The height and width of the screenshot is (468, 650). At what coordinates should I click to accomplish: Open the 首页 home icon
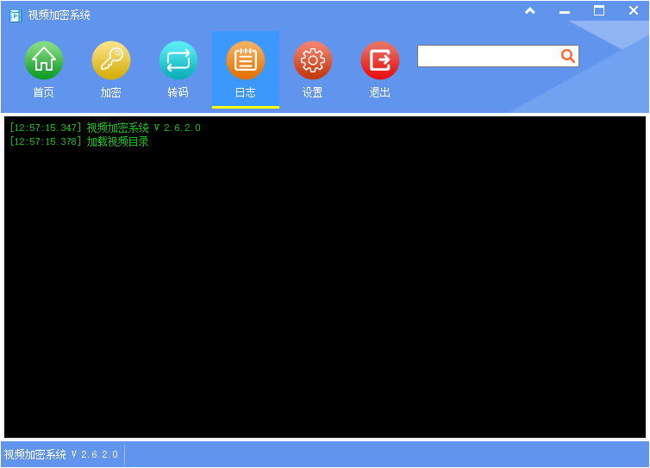pyautogui.click(x=44, y=60)
